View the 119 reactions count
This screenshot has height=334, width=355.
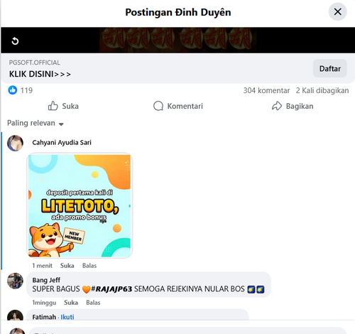coord(26,90)
